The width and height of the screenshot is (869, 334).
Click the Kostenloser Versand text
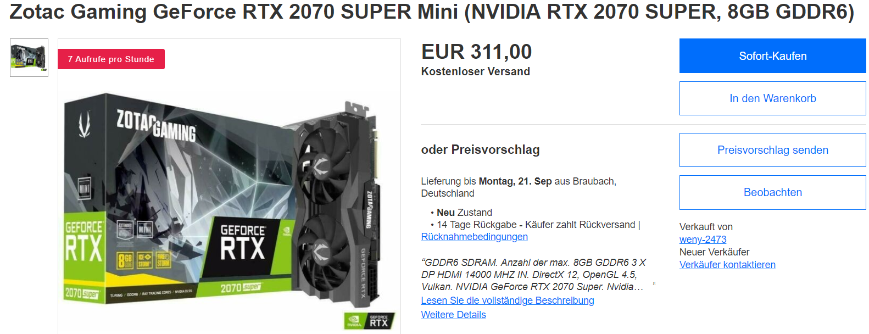click(x=475, y=71)
